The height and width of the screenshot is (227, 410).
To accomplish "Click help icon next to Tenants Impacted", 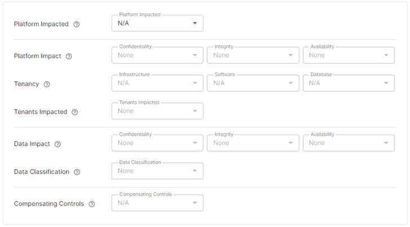I will pos(75,112).
